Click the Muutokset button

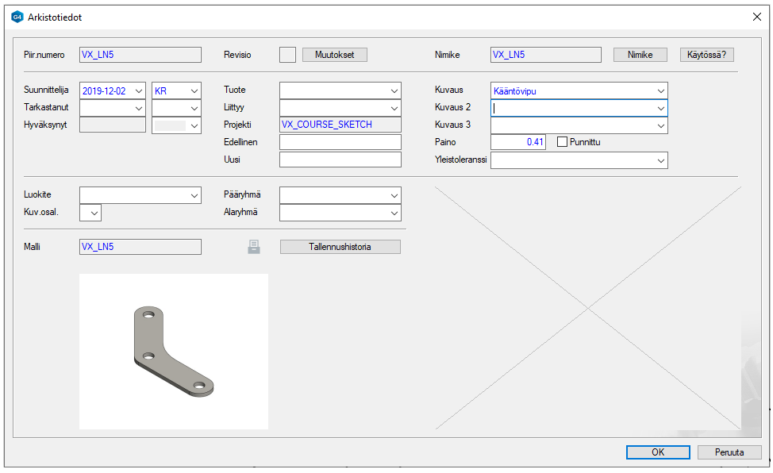coord(334,55)
